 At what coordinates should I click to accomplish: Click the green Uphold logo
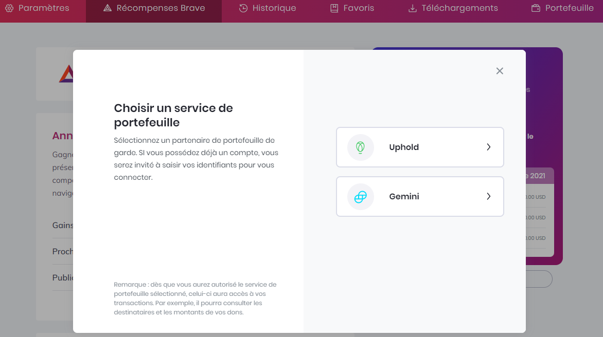[361, 147]
